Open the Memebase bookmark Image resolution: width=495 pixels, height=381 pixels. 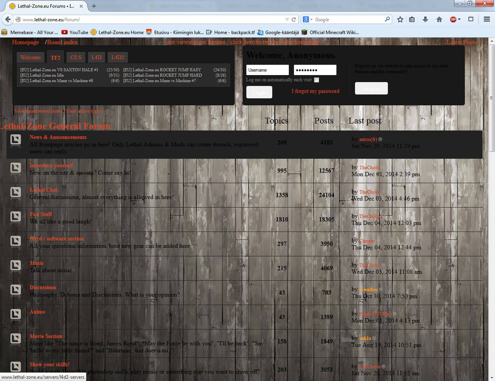30,32
